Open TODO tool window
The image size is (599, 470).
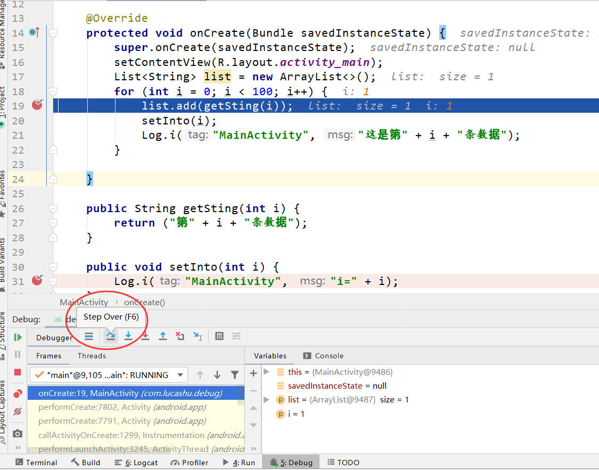(343, 463)
